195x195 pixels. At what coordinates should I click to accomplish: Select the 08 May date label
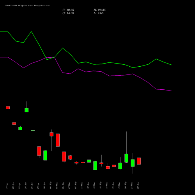click(x=76, y=185)
